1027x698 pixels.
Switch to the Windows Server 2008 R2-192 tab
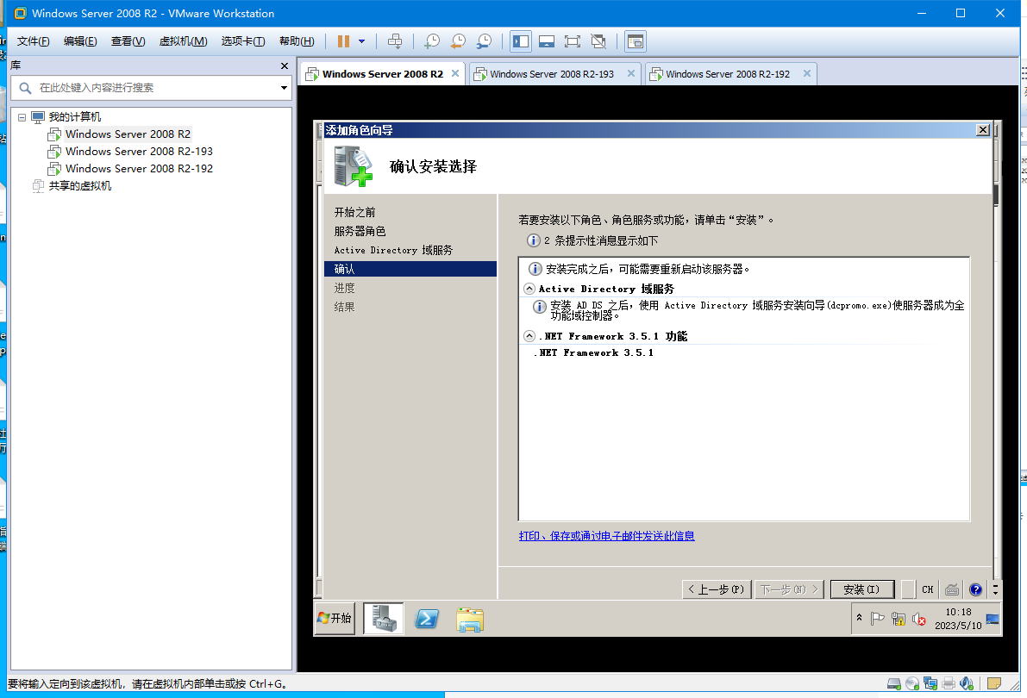728,74
